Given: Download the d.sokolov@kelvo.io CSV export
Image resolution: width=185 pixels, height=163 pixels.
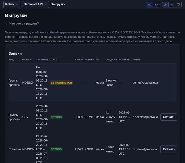Looking at the screenshot, I should 169,117.
